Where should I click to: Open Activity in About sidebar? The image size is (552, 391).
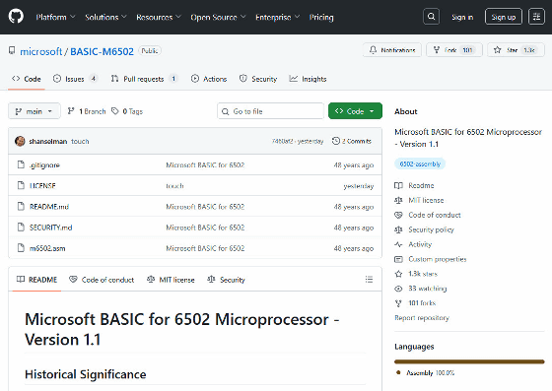point(413,244)
